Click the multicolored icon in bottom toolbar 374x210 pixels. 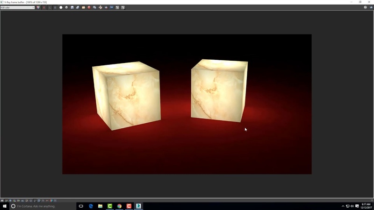coord(14,201)
